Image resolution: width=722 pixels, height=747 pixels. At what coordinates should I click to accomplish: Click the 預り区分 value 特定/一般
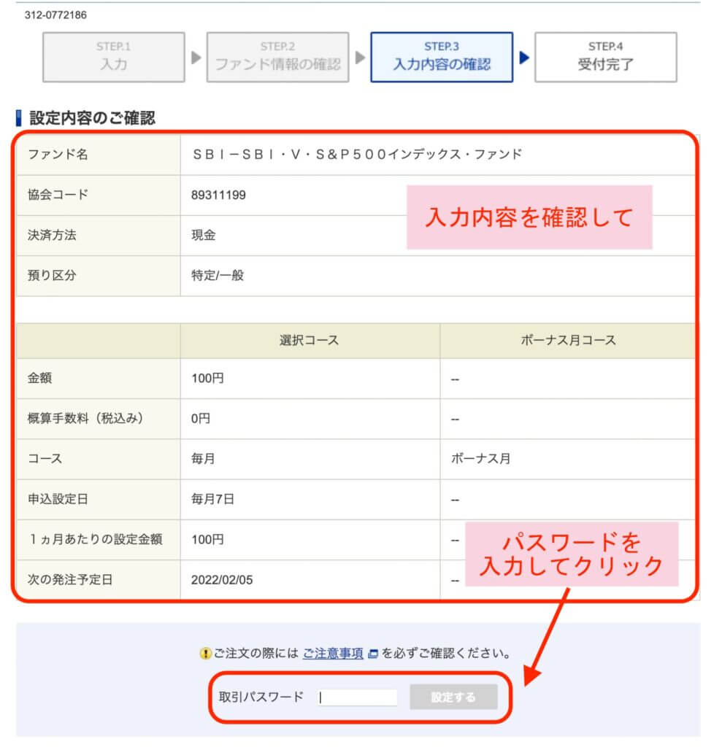[218, 275]
